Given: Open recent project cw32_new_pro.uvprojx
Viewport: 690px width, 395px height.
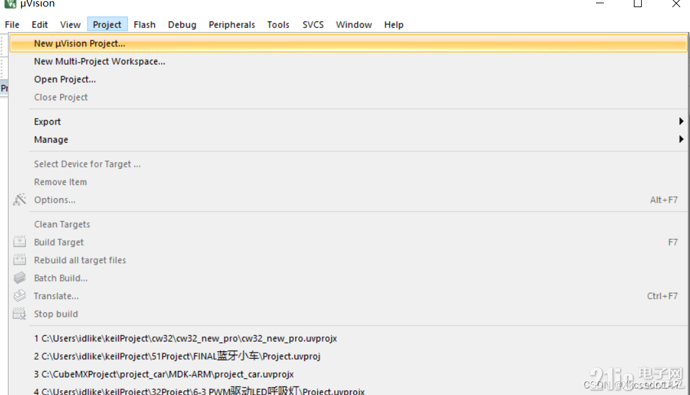Looking at the screenshot, I should (x=348, y=339).
